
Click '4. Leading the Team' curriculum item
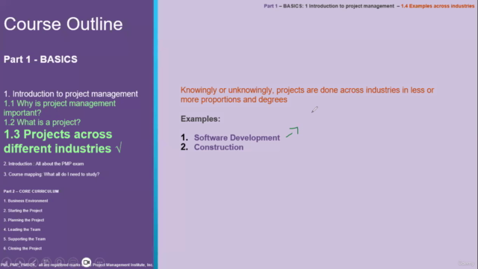22,229
